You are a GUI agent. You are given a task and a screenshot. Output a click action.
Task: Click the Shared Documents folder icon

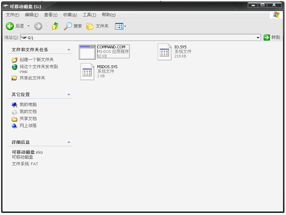point(14,119)
